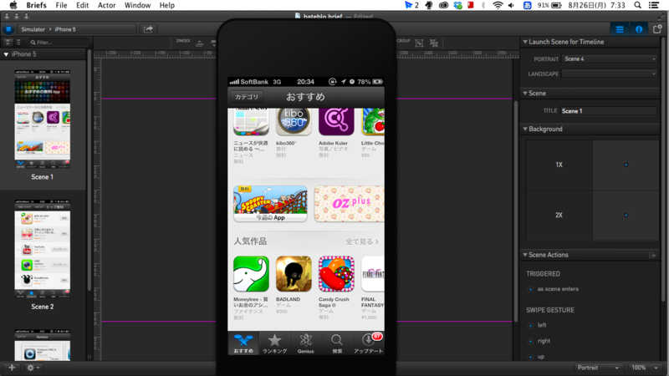The height and width of the screenshot is (376, 669).
Task: Toggle the info inspector icon
Action: (639, 29)
